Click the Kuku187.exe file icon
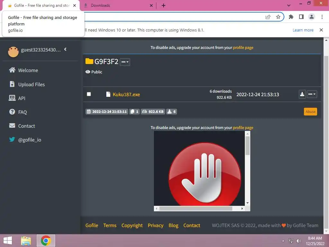Image resolution: width=329 pixels, height=247 pixels. [x=108, y=94]
